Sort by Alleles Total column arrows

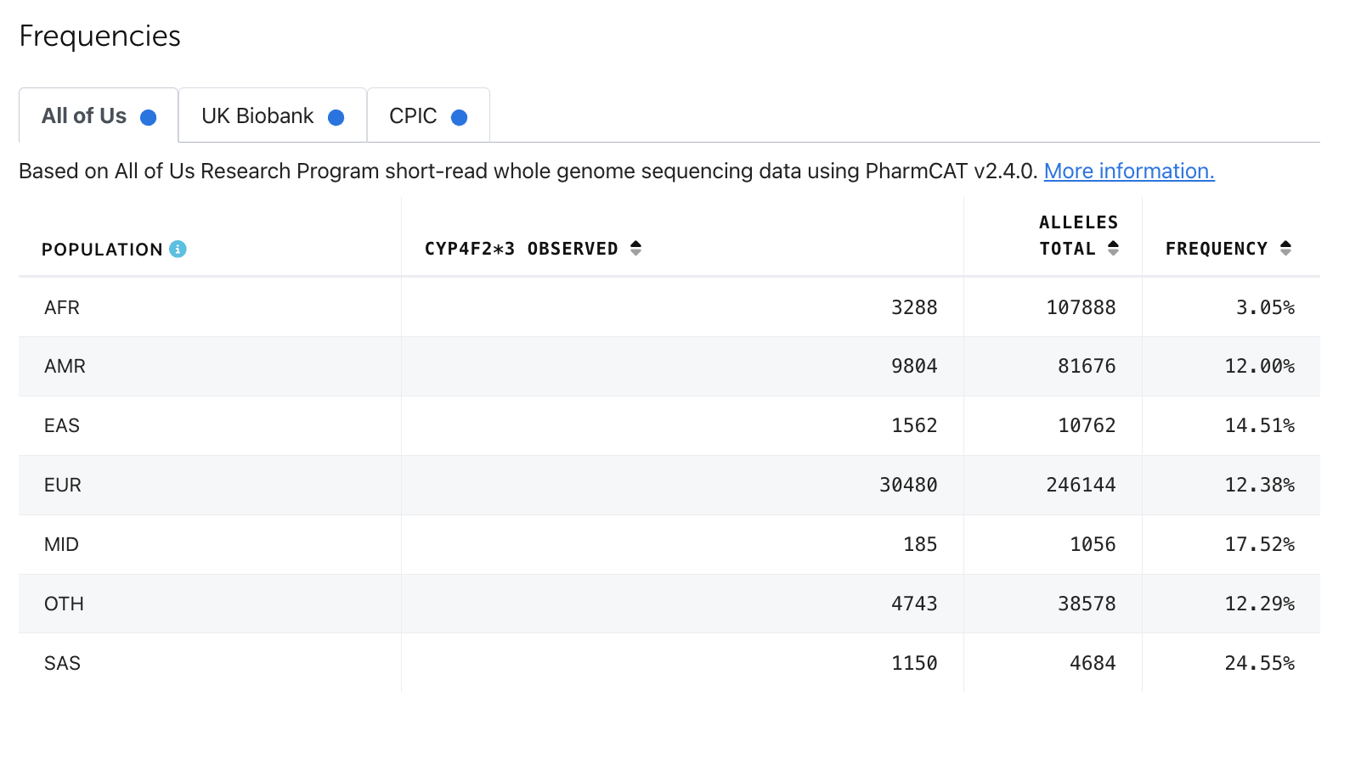pos(1113,248)
